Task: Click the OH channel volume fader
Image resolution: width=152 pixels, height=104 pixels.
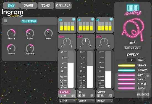Action: pyautogui.click(x=90, y=70)
